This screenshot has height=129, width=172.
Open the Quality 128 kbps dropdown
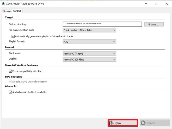pos(89,60)
